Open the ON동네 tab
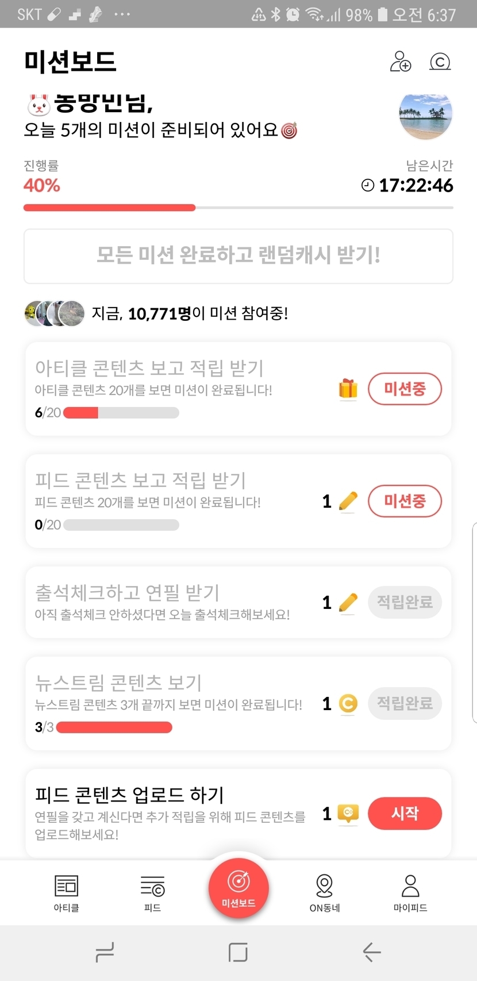The width and height of the screenshot is (477, 981). pyautogui.click(x=324, y=893)
